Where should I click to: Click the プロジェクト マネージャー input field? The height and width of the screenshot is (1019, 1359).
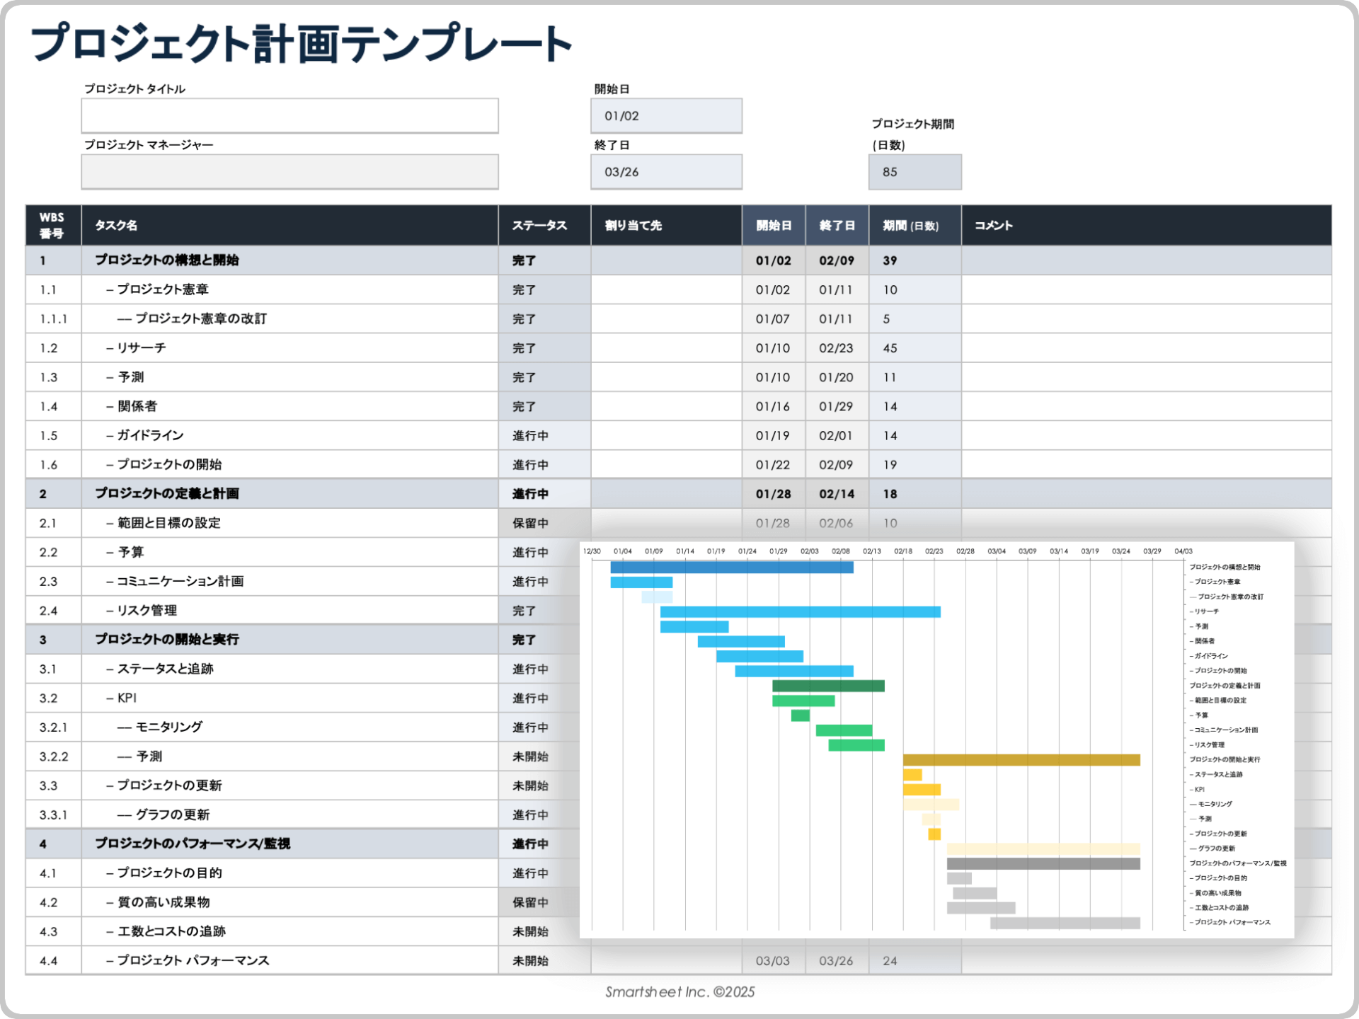(289, 171)
